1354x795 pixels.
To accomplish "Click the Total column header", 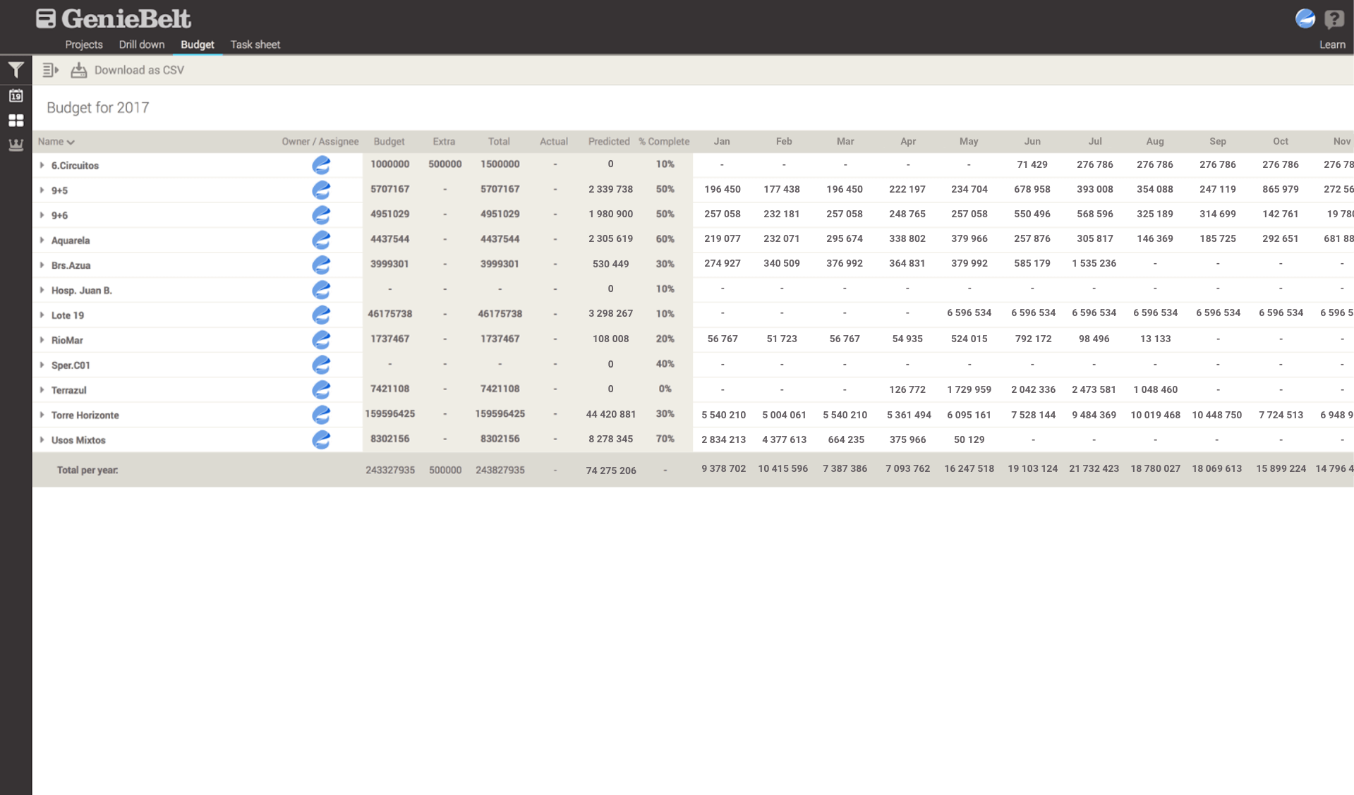I will point(499,141).
